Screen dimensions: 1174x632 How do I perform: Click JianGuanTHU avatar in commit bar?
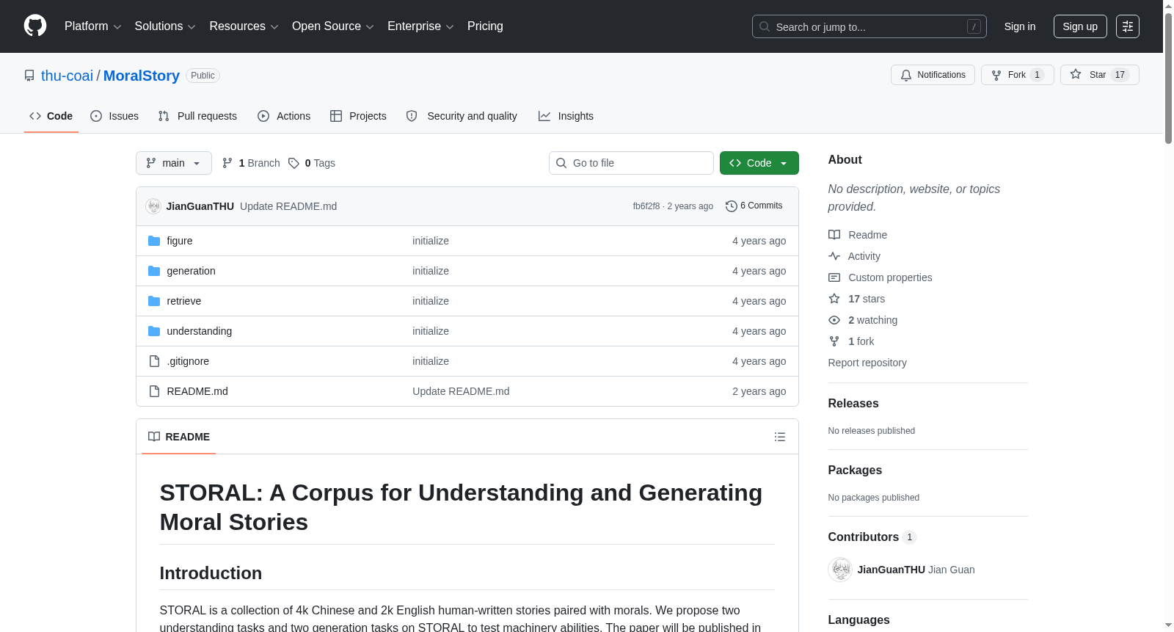tap(153, 206)
